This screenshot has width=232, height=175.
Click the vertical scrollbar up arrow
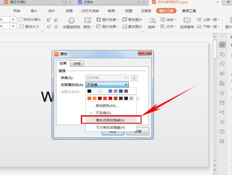[x=215, y=37]
